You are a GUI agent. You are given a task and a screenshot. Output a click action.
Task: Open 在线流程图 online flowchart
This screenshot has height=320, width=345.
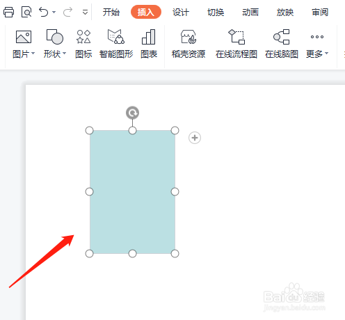pos(236,44)
